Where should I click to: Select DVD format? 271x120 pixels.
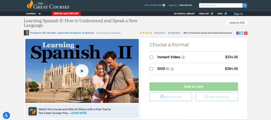(x=151, y=69)
